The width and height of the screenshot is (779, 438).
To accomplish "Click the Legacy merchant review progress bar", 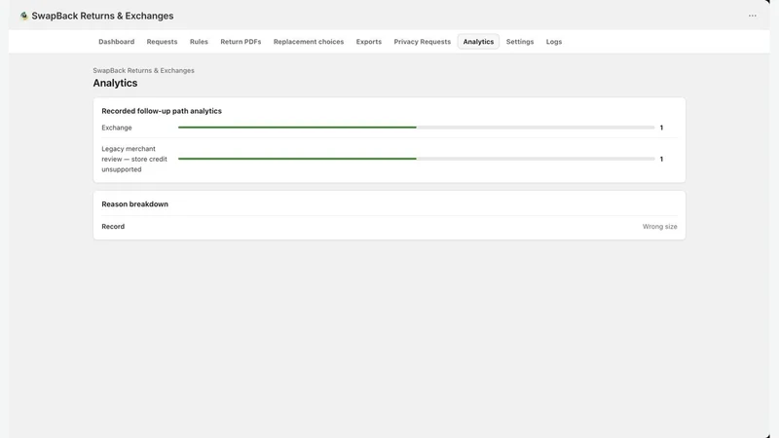I will click(417, 159).
